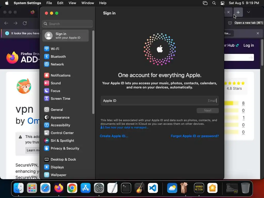Click the Apple ID email field
The width and height of the screenshot is (264, 198).
click(x=160, y=101)
